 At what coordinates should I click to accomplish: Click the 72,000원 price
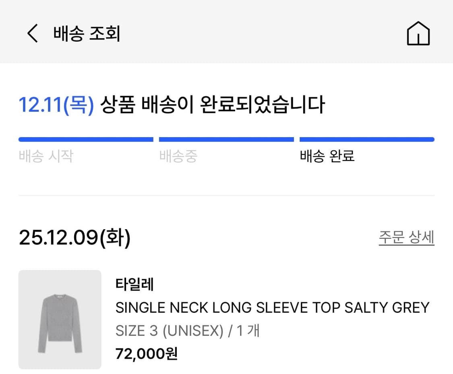pyautogui.click(x=146, y=354)
